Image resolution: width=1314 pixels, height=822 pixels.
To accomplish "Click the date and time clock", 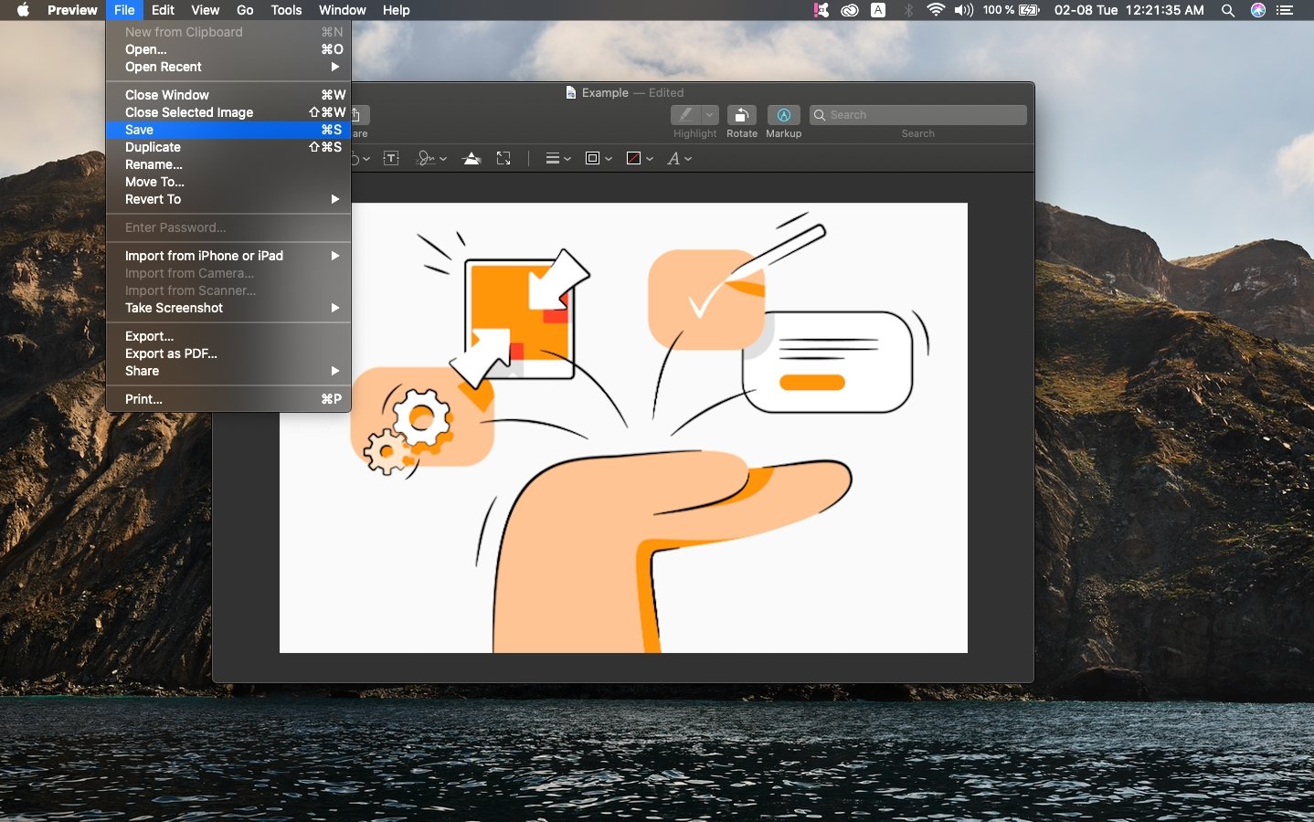I will pyautogui.click(x=1129, y=10).
